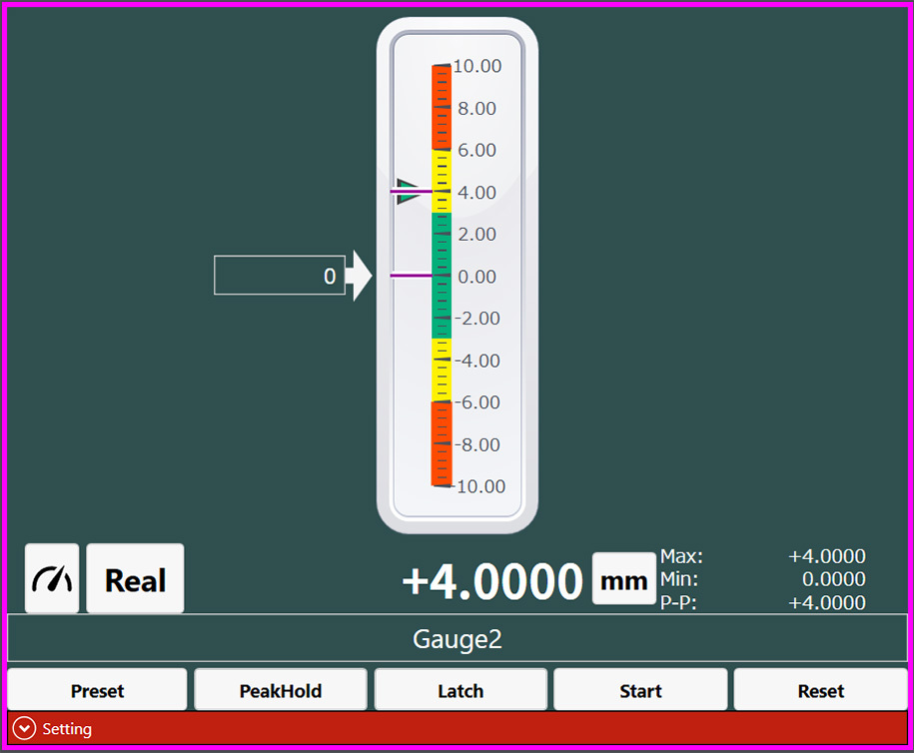This screenshot has width=914, height=753.
Task: Click the preset input field showing 0
Action: coord(280,276)
